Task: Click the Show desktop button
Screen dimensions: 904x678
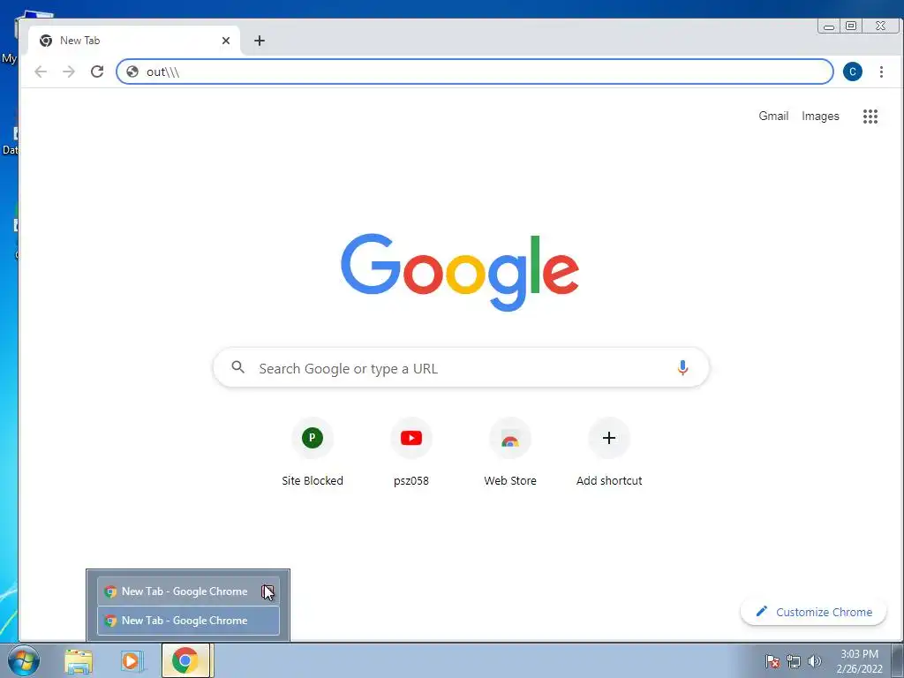Action: [x=898, y=660]
